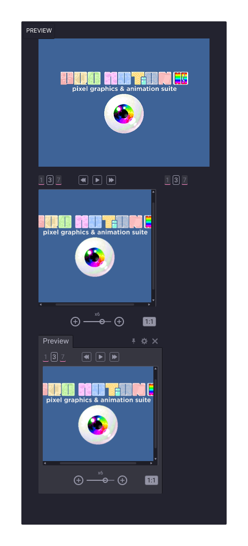The width and height of the screenshot is (248, 546).
Task: Select toggle 1 in the standalone right-side 1-3-7 group
Action: click(x=167, y=180)
